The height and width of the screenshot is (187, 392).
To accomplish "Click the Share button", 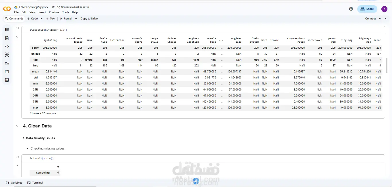I will click(367, 9).
